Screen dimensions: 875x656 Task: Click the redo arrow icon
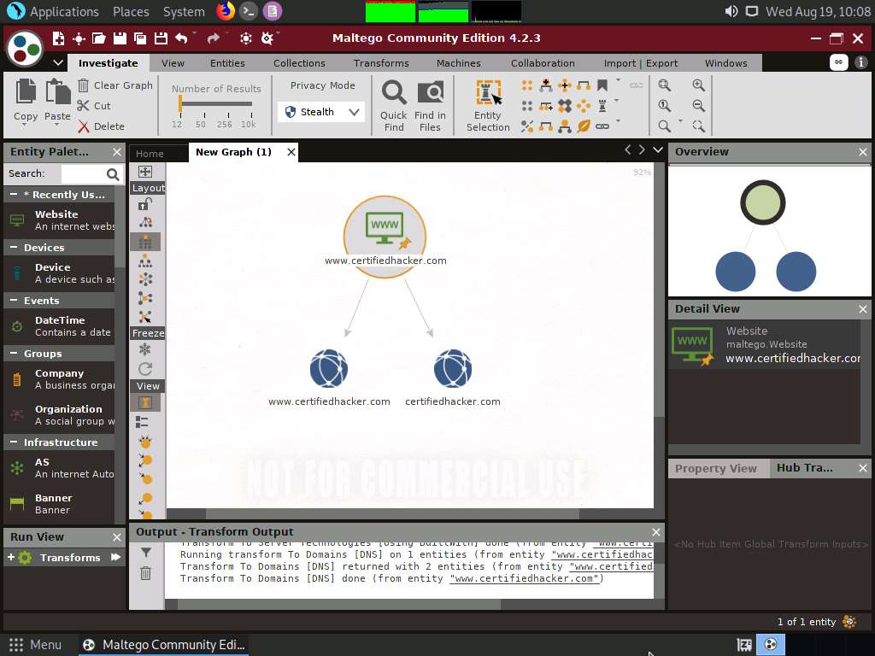click(213, 38)
